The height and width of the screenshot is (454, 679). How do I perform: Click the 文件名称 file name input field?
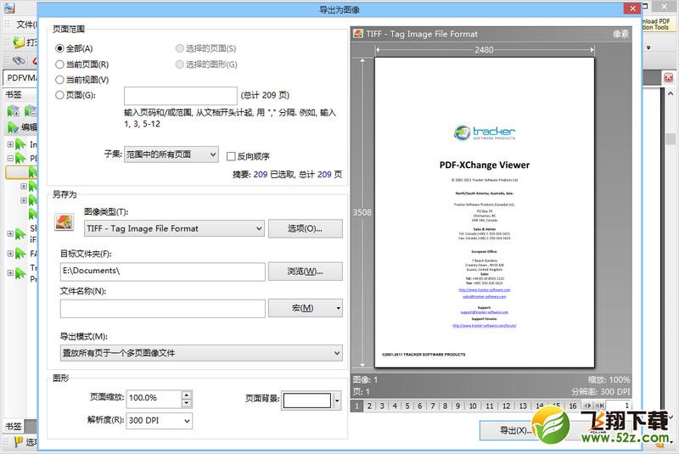pos(163,309)
